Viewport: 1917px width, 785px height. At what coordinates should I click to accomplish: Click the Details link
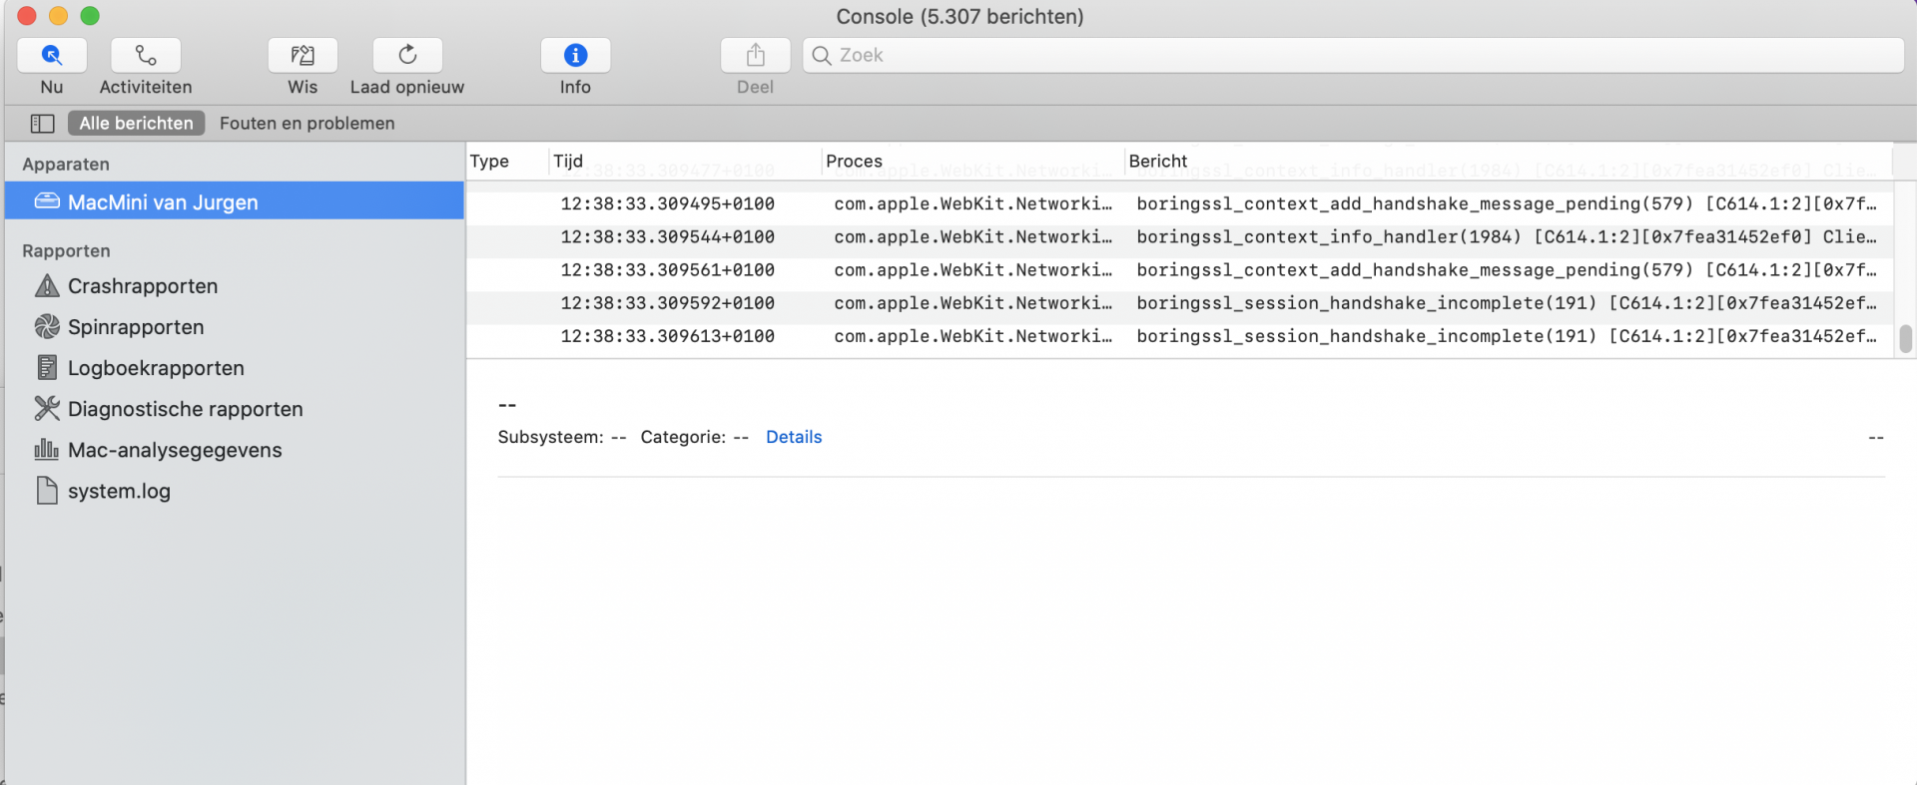(x=794, y=437)
